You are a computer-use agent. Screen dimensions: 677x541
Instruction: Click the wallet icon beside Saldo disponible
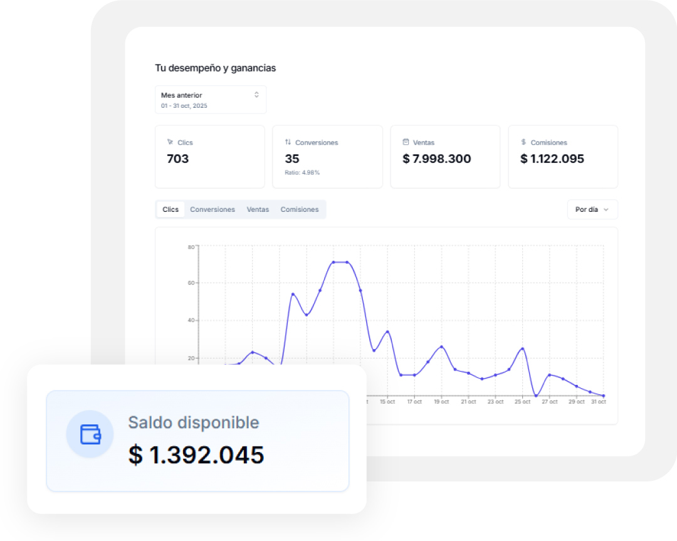click(x=90, y=434)
